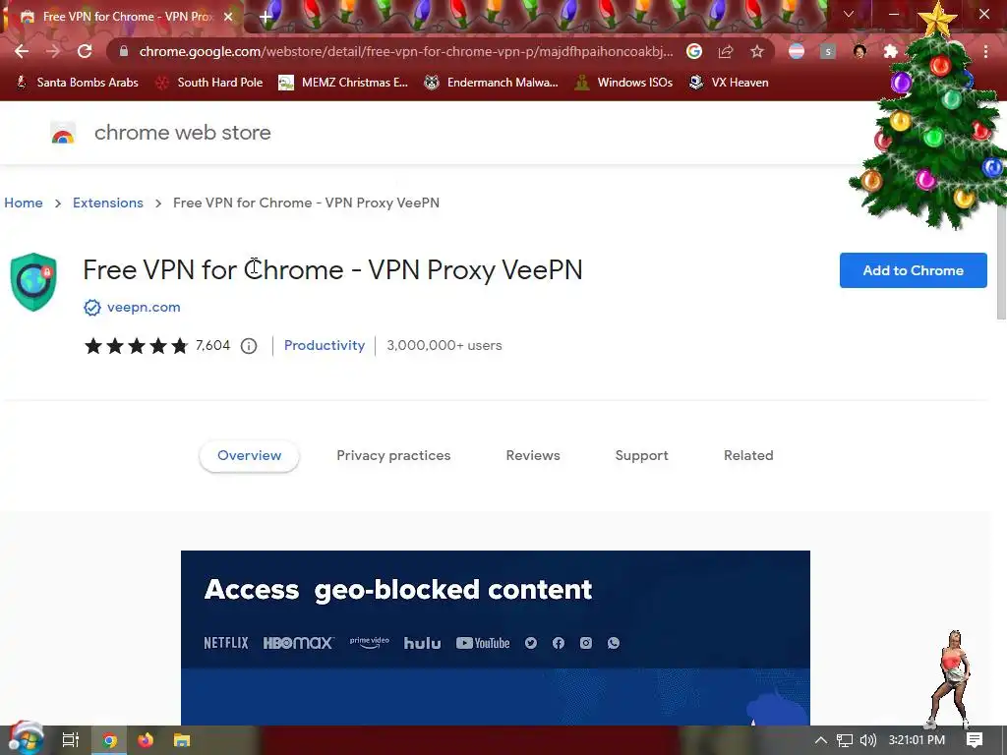Screen dimensions: 1007x755
Task: Select the Overview tab
Action: (249, 455)
